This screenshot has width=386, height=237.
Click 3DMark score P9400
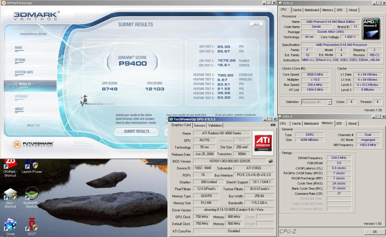click(133, 63)
